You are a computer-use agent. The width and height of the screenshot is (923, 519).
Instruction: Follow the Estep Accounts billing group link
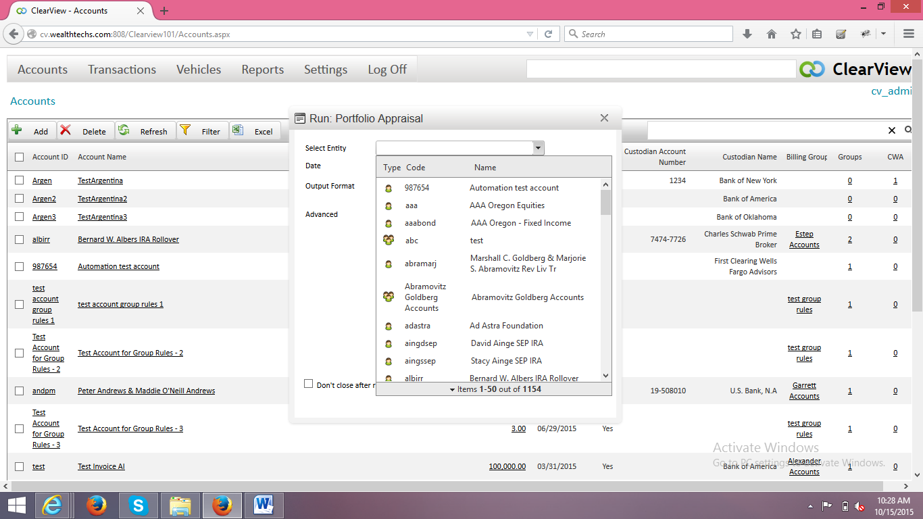[804, 239]
